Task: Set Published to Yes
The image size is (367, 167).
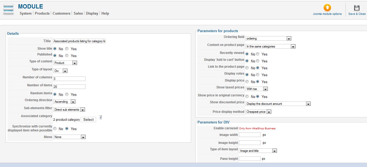Action: tap(67, 56)
